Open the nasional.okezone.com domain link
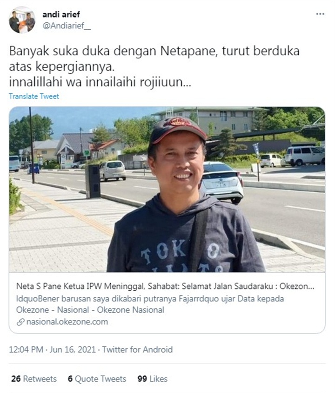Viewport: 335px width, 393px height. 67,322
